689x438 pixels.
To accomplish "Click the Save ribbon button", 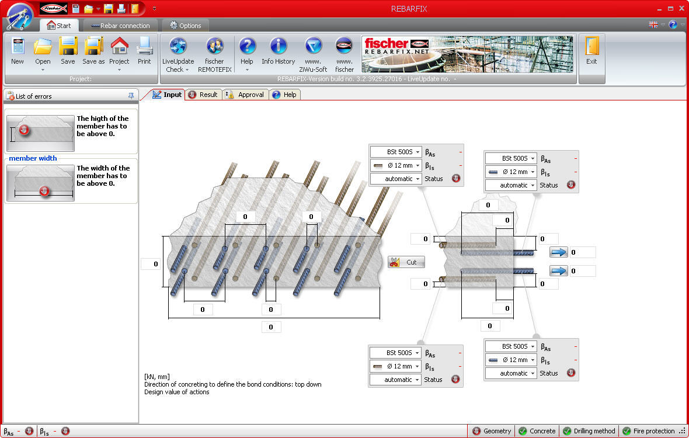I will point(68,51).
